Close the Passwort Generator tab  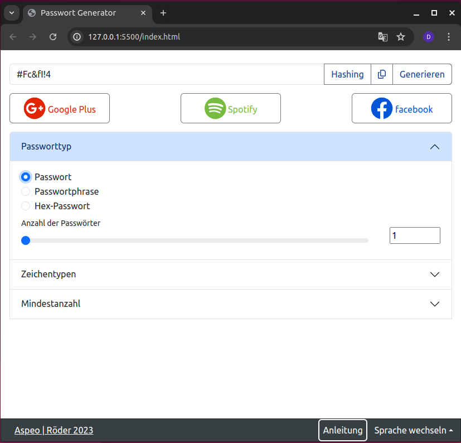coord(143,13)
